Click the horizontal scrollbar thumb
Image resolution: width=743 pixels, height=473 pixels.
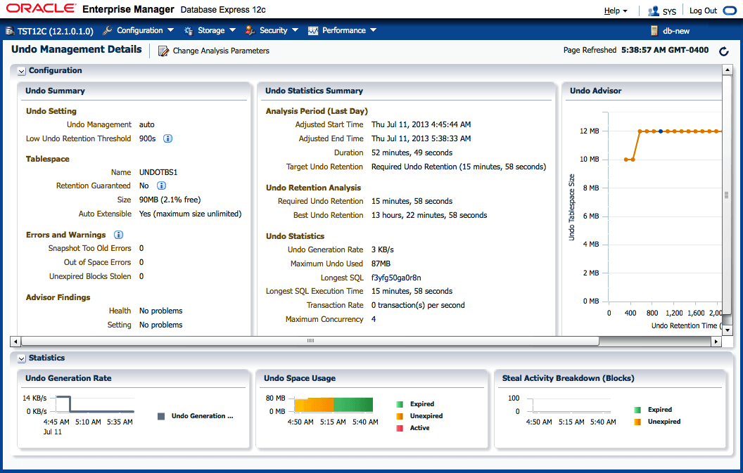(310, 342)
